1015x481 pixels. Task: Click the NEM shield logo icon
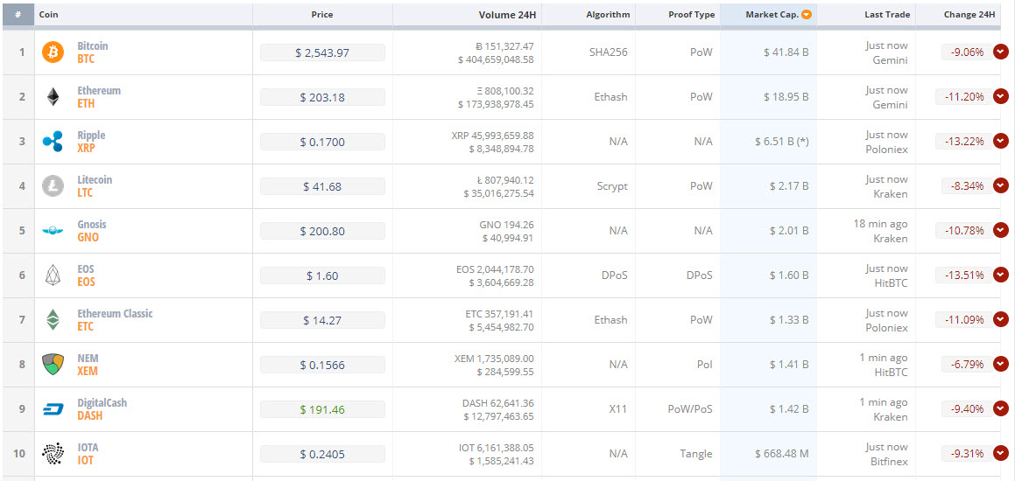click(x=53, y=365)
